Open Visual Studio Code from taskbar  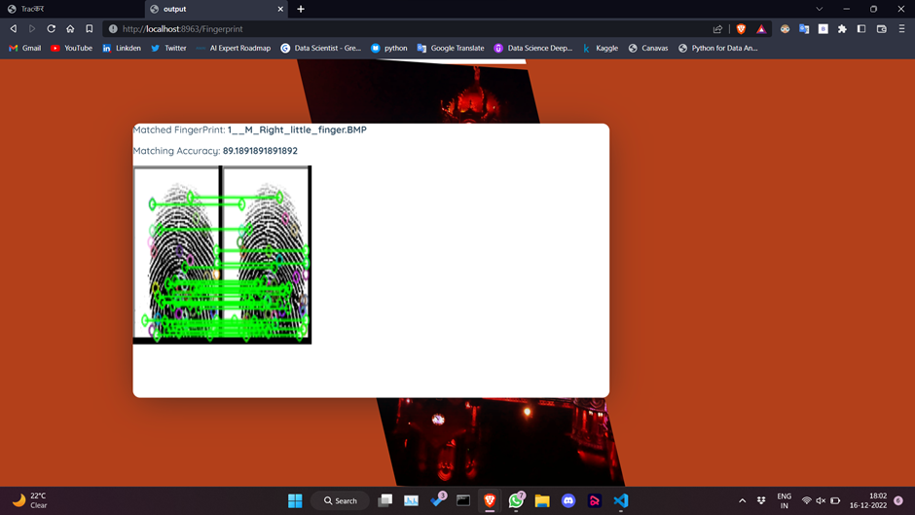pyautogui.click(x=621, y=500)
